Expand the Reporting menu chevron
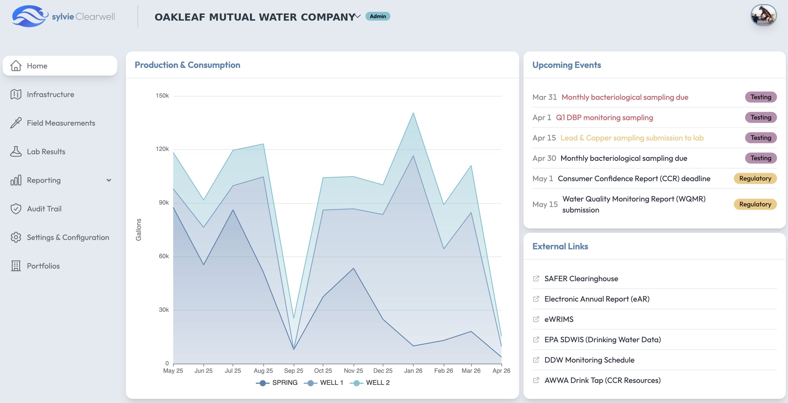The width and height of the screenshot is (788, 403). point(109,180)
